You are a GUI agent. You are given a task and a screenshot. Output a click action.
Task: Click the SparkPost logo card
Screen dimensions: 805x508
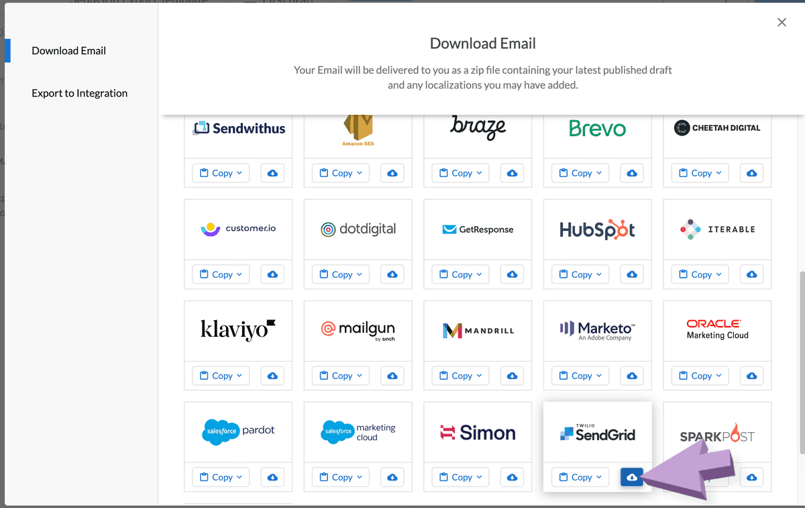[717, 431]
